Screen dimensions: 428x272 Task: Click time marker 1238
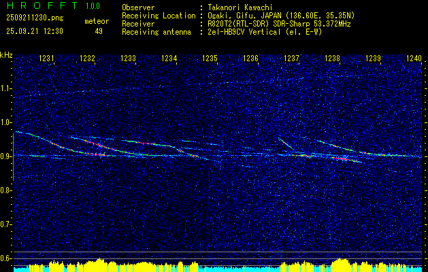click(x=332, y=58)
